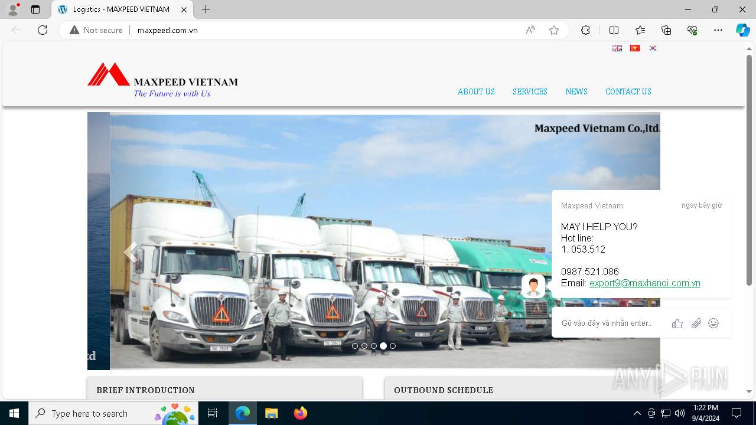Screen dimensions: 756x425
Task: Open browser Extensions
Action: pyautogui.click(x=585, y=30)
